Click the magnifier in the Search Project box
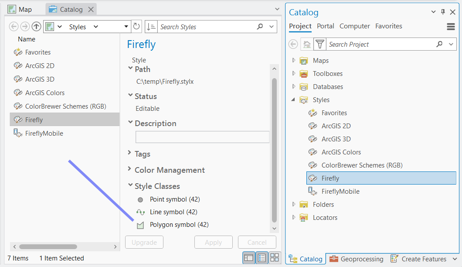 (x=440, y=44)
